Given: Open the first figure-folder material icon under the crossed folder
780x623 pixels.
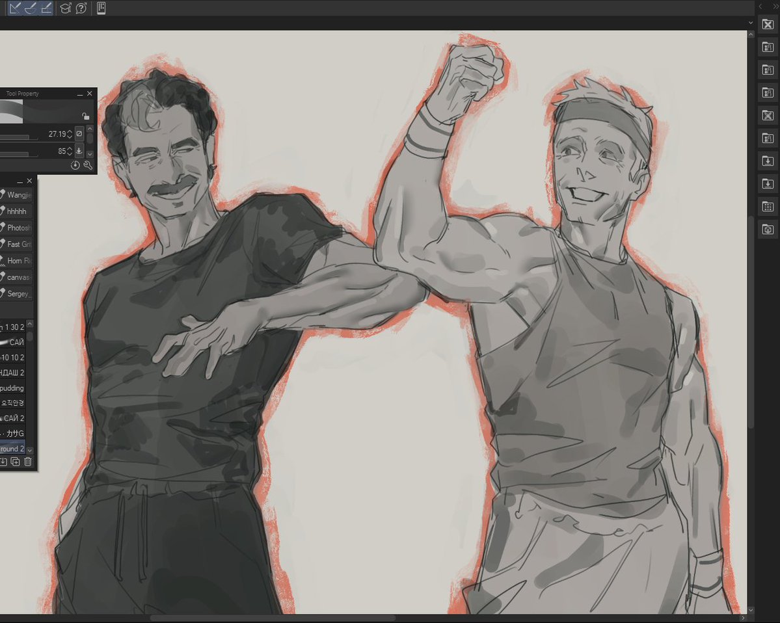Looking at the screenshot, I should tap(768, 47).
